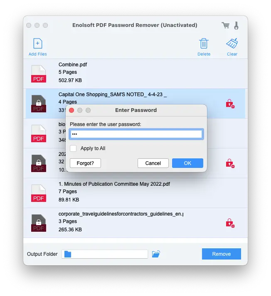Click the Forgot? button
Viewport: 271px width, 296px height.
click(85, 163)
